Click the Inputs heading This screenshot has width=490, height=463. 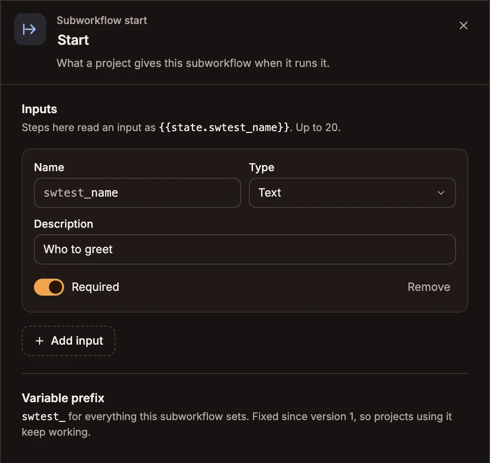(x=40, y=109)
